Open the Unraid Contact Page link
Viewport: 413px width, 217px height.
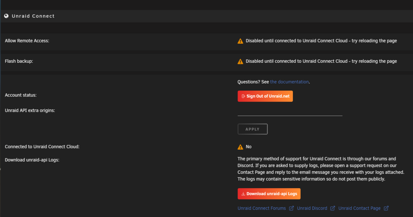[359, 208]
